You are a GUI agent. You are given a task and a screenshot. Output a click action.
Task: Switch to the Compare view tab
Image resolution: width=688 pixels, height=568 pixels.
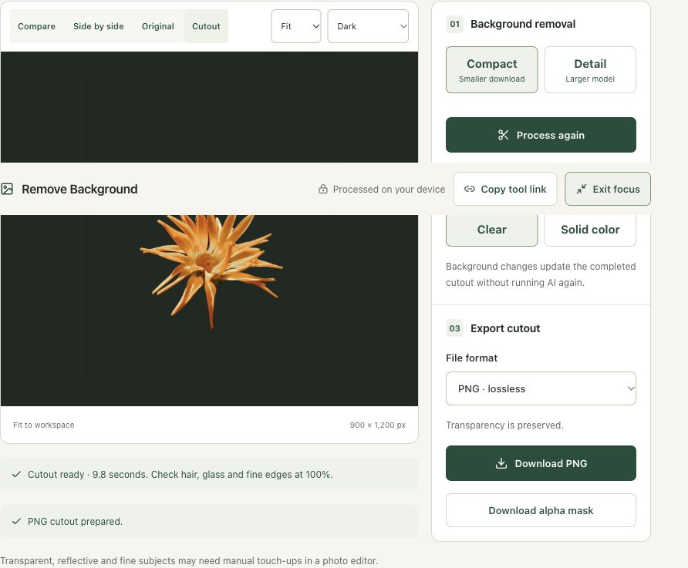point(36,26)
